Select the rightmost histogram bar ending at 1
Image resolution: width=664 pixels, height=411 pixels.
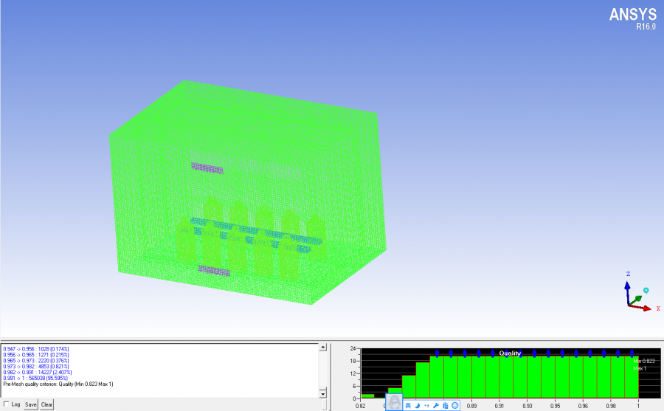click(x=632, y=376)
